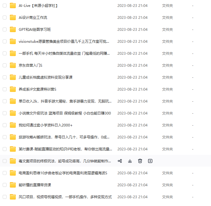Tick checkbox for 儿童成长档案虚拟资料变现分享课
Image resolution: width=211 pixels, height=206 pixels.
click(5, 77)
